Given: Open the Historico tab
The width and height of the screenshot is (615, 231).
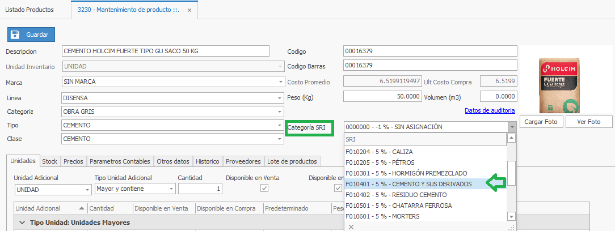Looking at the screenshot, I should pos(208,161).
